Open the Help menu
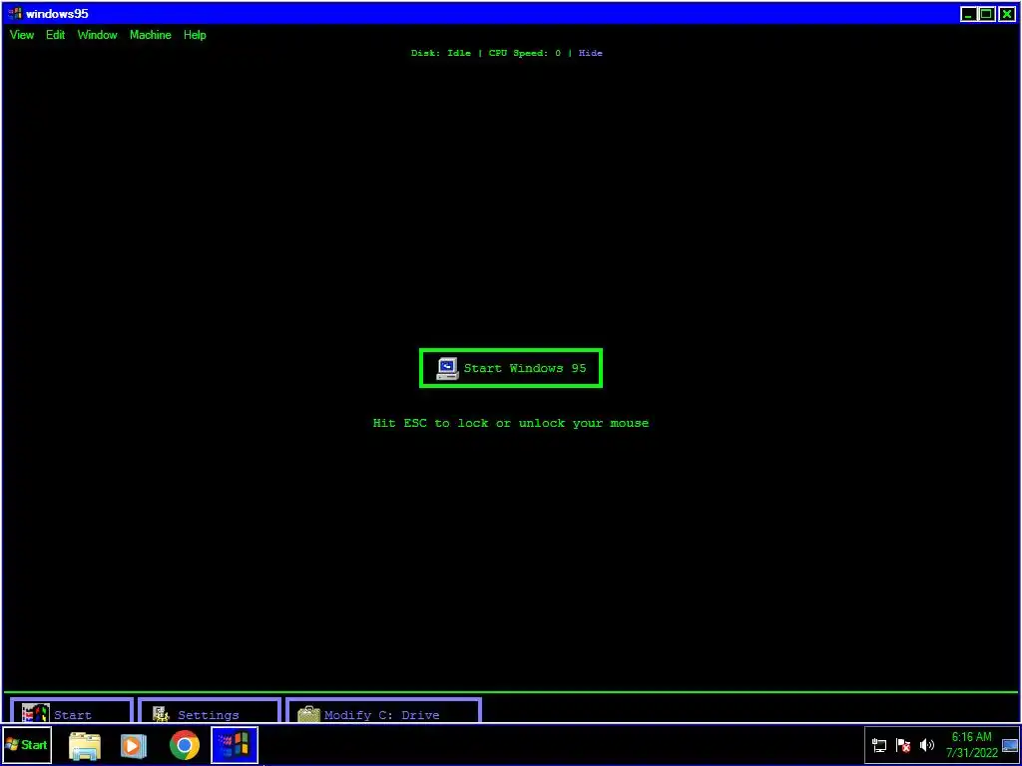Image resolution: width=1022 pixels, height=766 pixels. [x=195, y=35]
